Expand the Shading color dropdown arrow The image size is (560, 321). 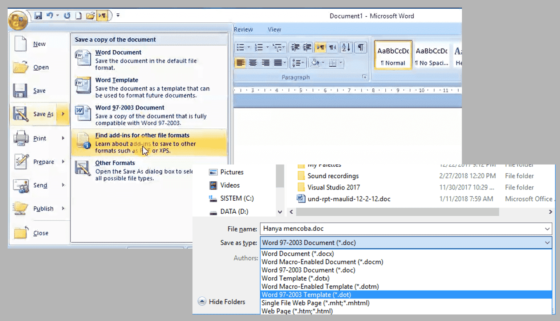(x=322, y=63)
